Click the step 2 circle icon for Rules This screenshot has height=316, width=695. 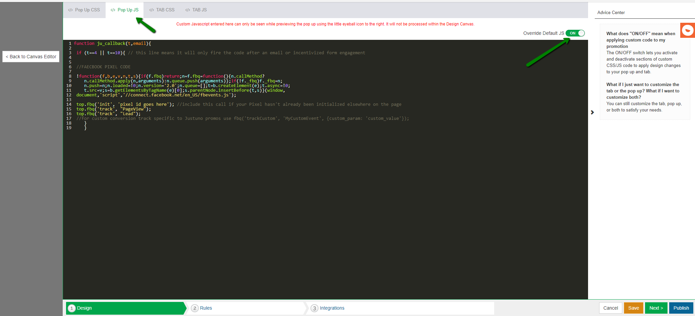click(195, 308)
